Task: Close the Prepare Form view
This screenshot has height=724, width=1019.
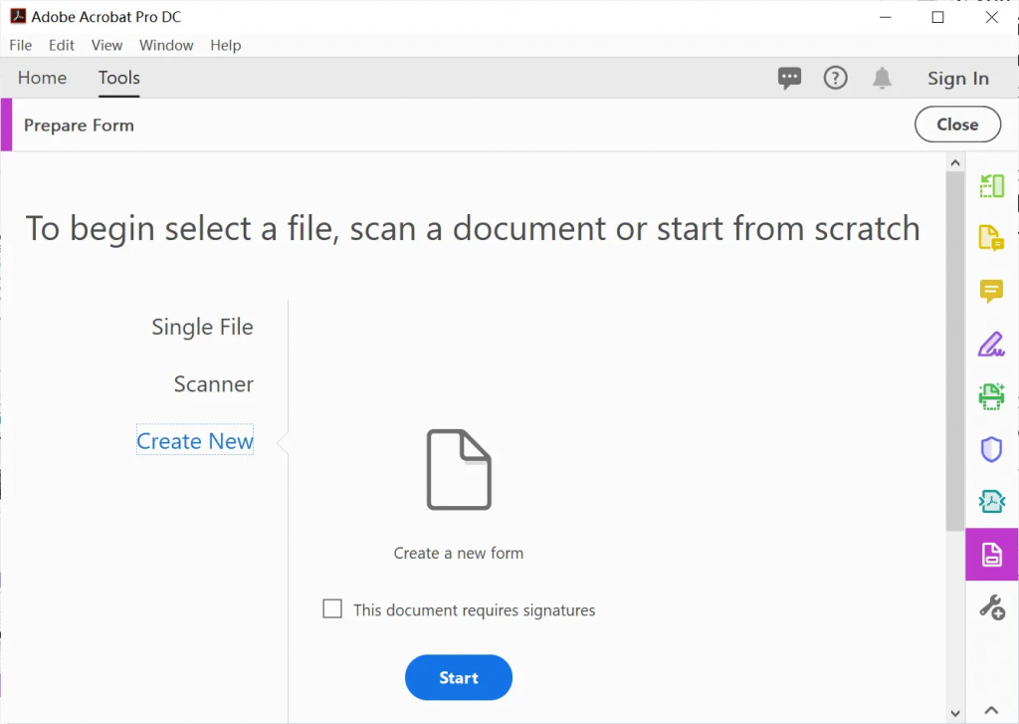Action: click(957, 124)
